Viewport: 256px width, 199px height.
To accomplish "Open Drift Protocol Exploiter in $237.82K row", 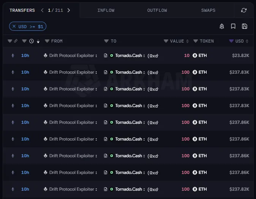I will pyautogui.click(x=72, y=189).
